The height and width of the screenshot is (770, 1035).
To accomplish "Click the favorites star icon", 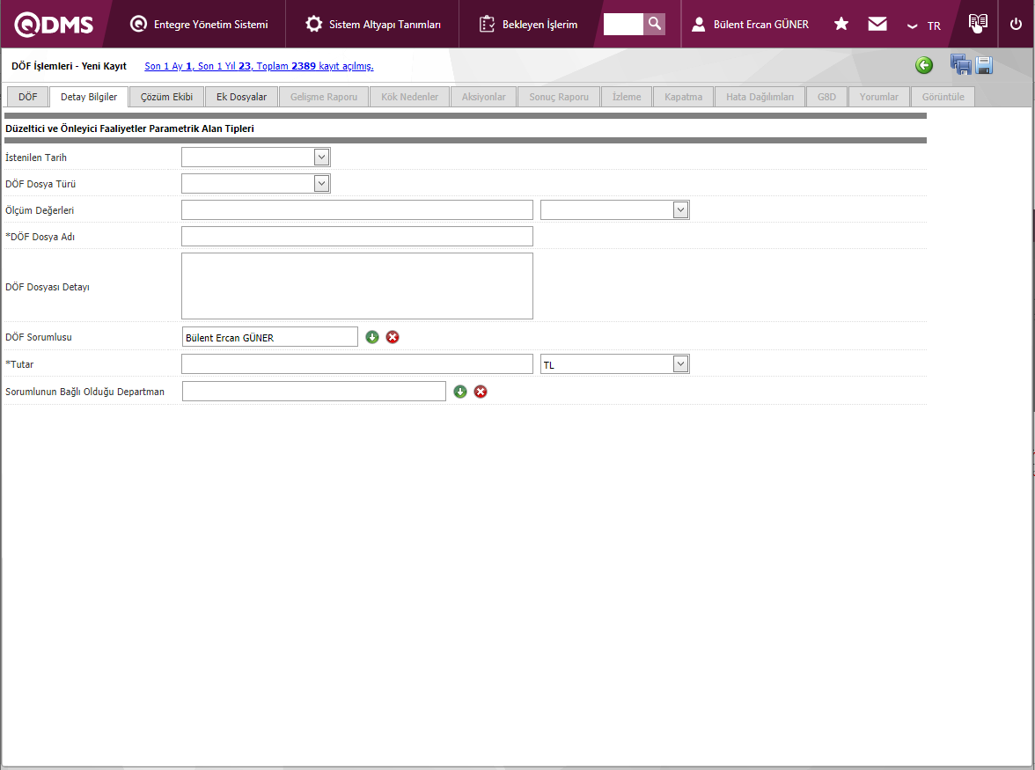I will pos(841,25).
